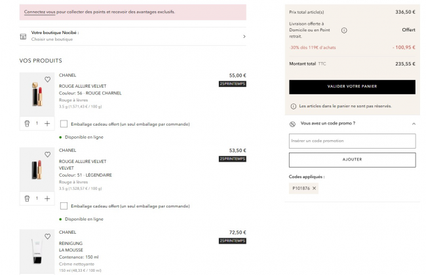Open Rouge Charnel lipstick product thumbnail
This screenshot has height=275, width=426.
point(35,95)
